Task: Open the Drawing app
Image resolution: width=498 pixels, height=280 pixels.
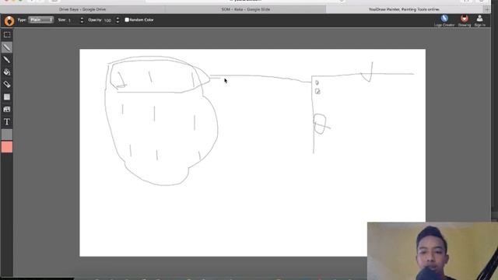Action: pyautogui.click(x=465, y=21)
